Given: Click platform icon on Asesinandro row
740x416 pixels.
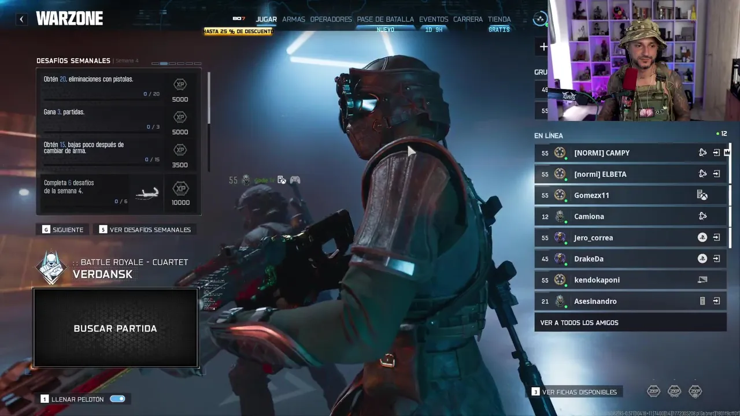Looking at the screenshot, I should click(702, 301).
